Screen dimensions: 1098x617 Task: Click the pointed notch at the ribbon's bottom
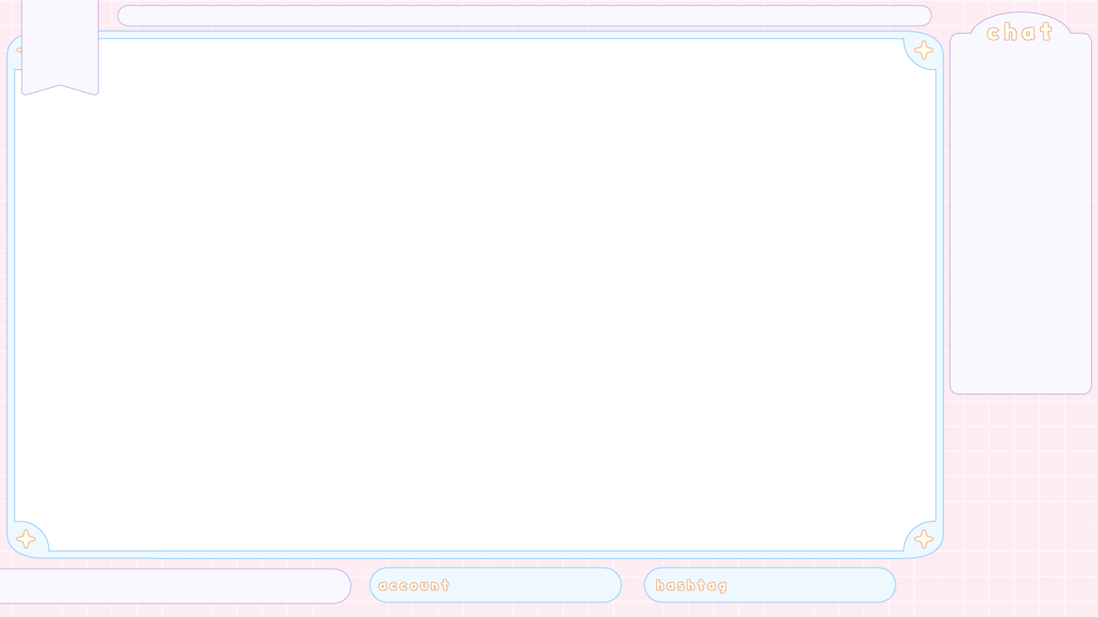point(60,86)
